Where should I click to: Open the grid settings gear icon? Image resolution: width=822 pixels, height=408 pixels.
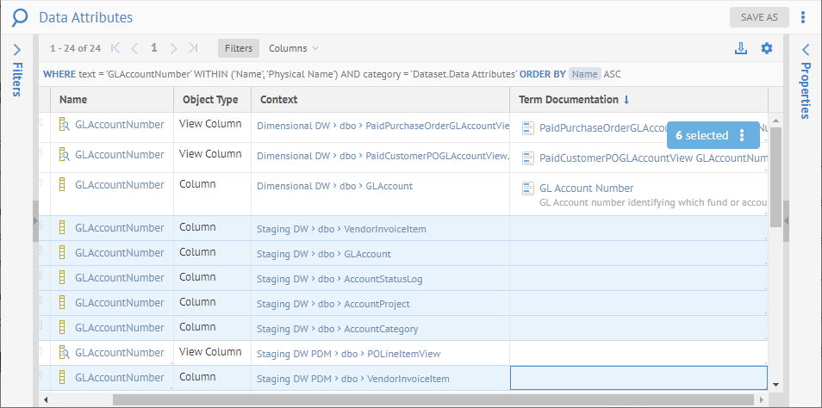(767, 49)
